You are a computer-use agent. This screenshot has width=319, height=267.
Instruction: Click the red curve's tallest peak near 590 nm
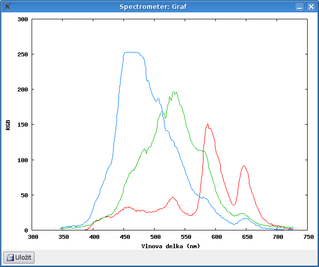tap(208, 125)
